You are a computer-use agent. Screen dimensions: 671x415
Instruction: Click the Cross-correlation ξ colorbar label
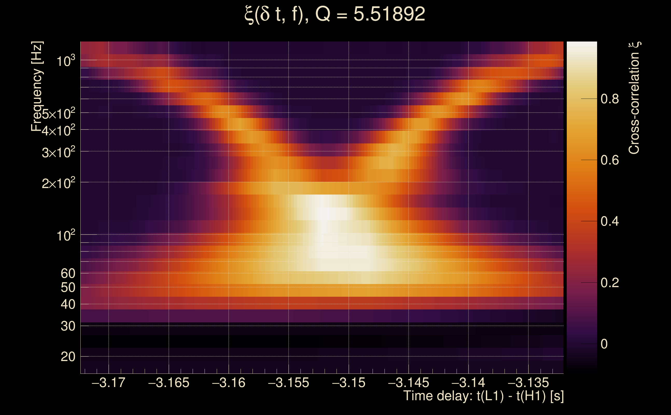[x=634, y=98]
